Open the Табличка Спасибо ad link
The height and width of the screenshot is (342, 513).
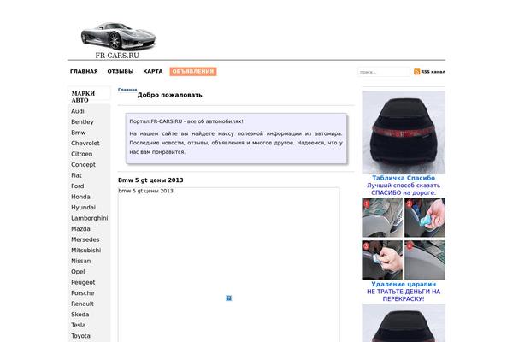(404, 178)
